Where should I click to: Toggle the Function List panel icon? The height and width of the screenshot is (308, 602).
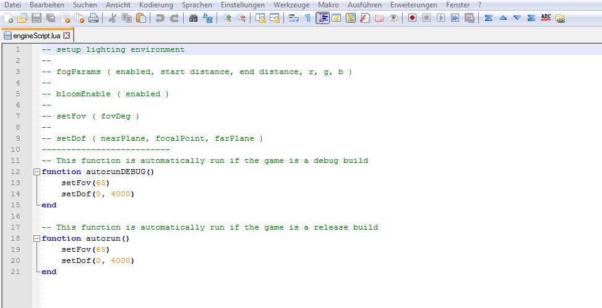365,18
